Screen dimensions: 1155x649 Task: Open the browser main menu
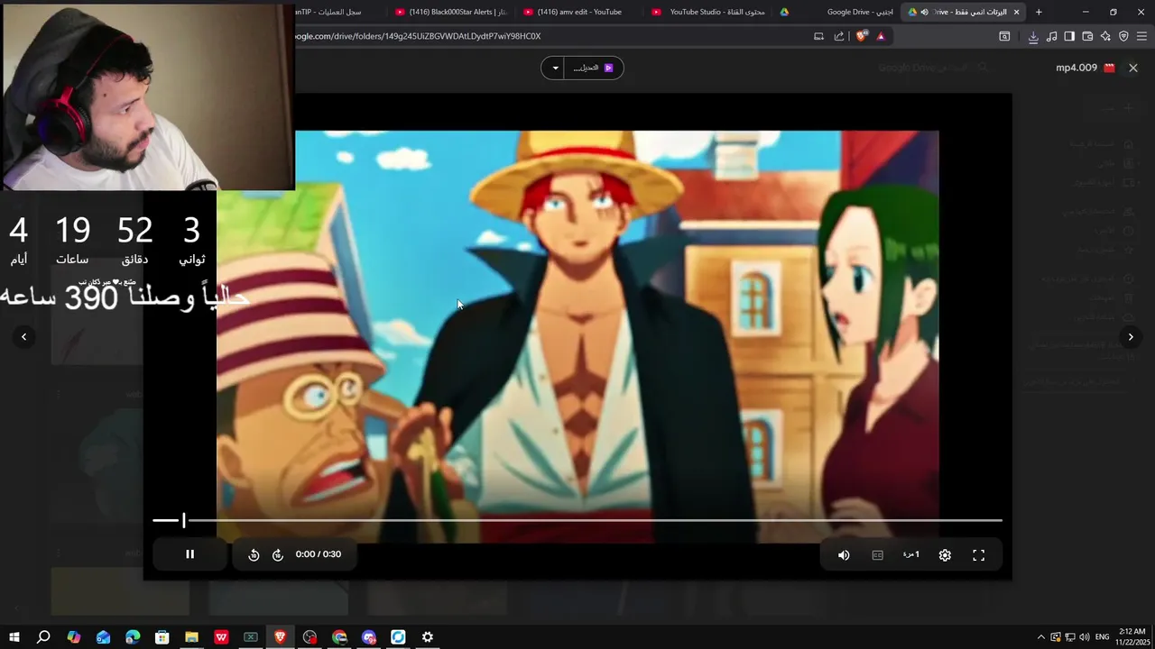pyautogui.click(x=1142, y=36)
